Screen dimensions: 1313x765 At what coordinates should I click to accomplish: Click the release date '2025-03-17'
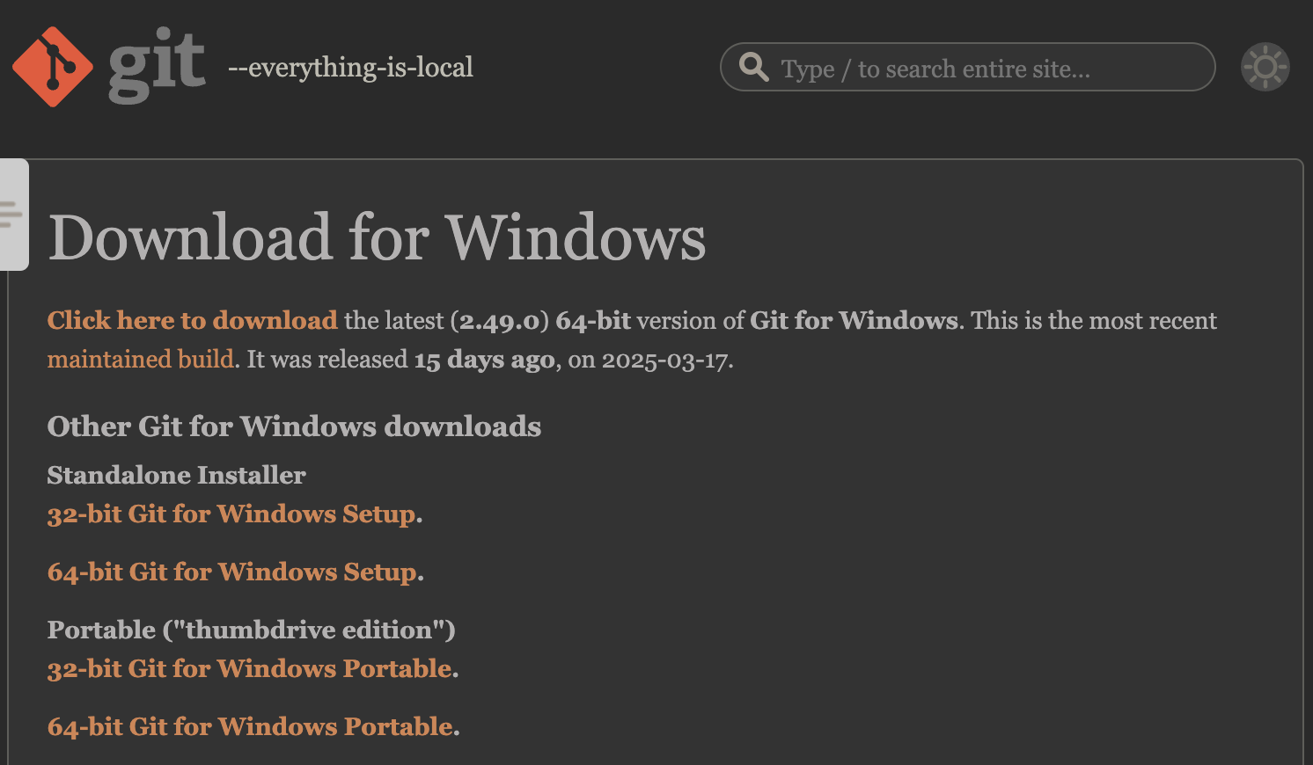click(x=664, y=360)
